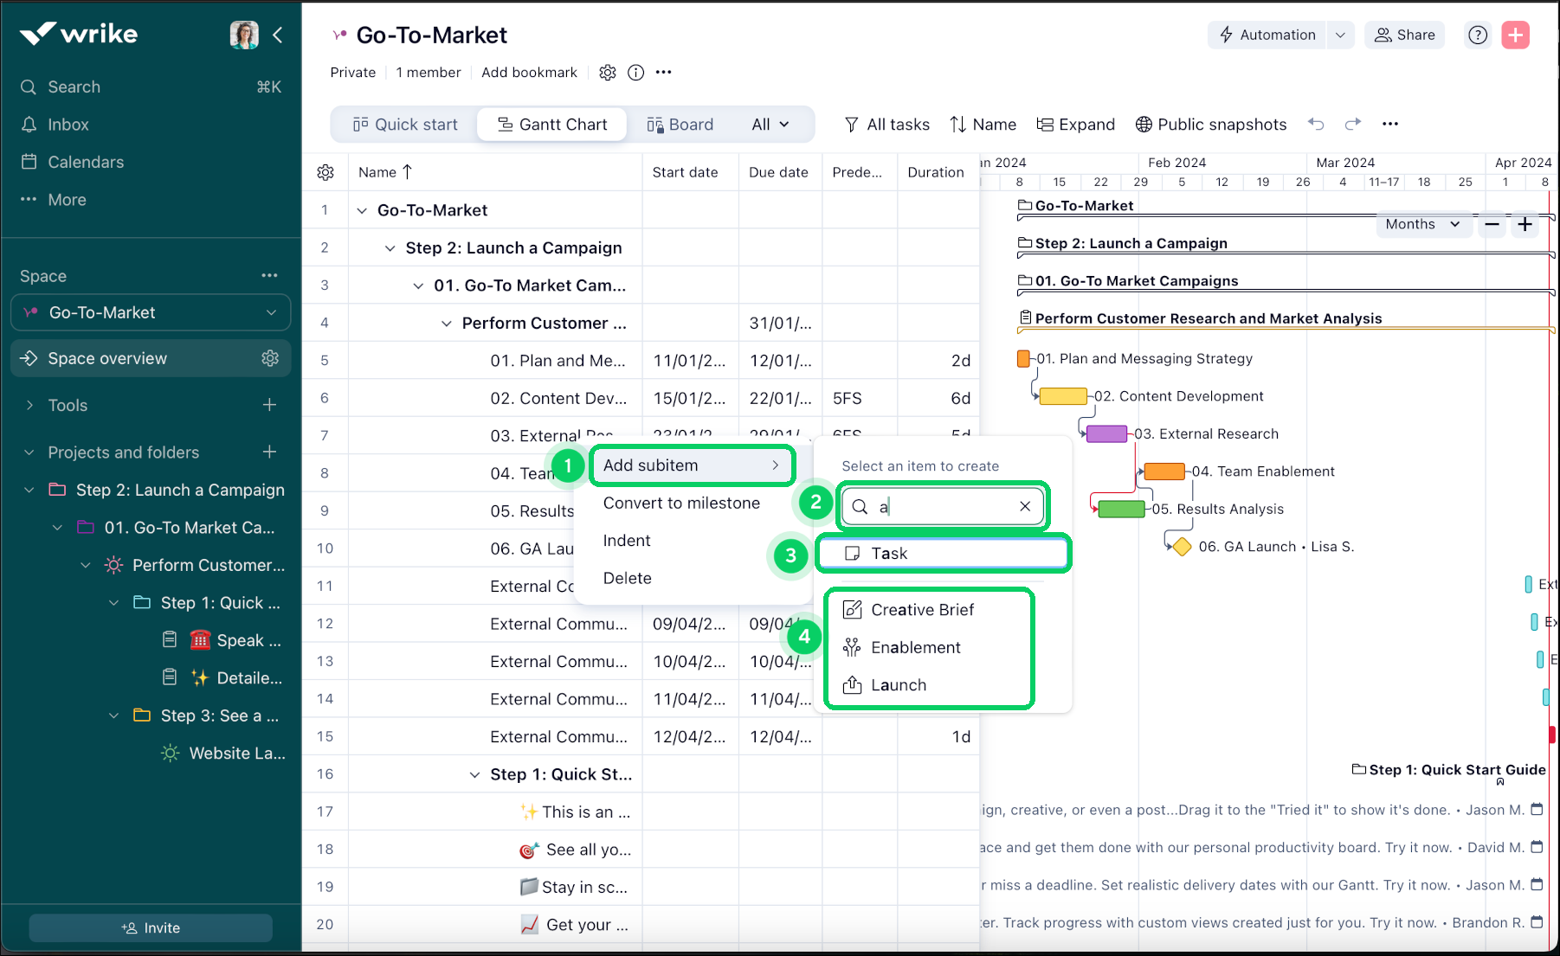Expand the Go-To-Market space selector
This screenshot has height=956, width=1560.
273,312
